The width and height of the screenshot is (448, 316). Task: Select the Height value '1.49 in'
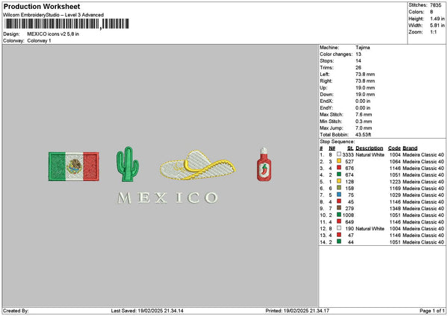coord(438,19)
